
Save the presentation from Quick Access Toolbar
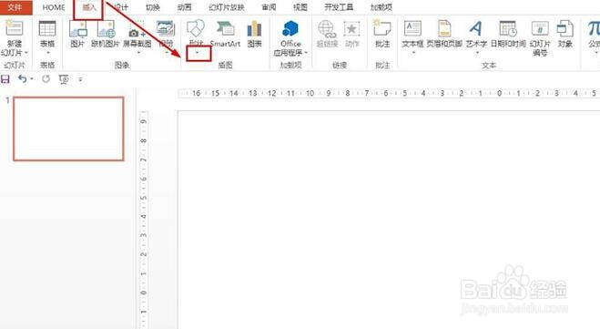coord(5,79)
